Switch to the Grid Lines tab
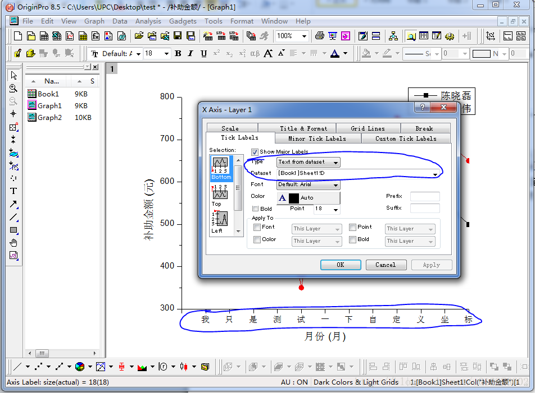Screen dimensions: 535x393 (368, 128)
